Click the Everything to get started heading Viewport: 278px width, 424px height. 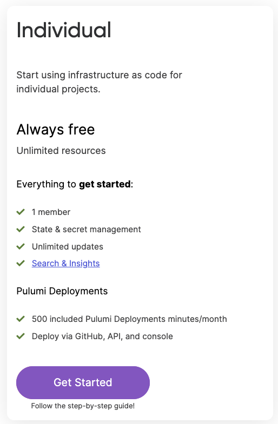click(75, 184)
